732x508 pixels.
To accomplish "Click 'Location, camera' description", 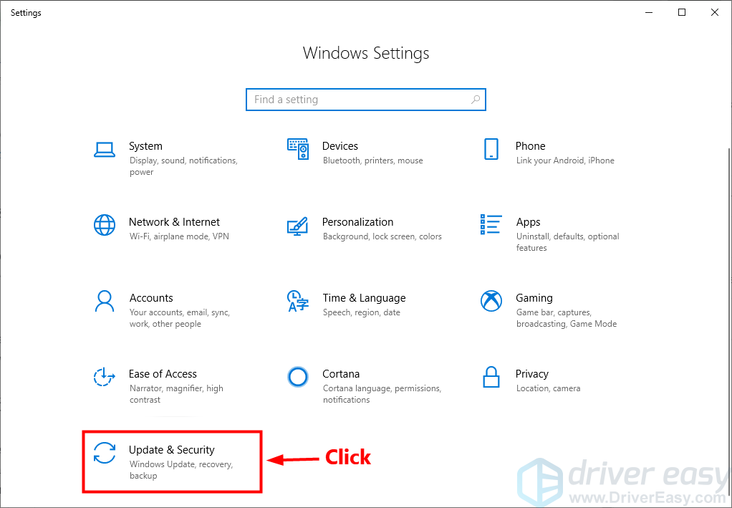I will [548, 388].
